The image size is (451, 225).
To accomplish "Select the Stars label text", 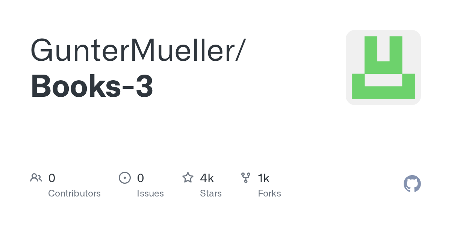I will click(211, 193).
